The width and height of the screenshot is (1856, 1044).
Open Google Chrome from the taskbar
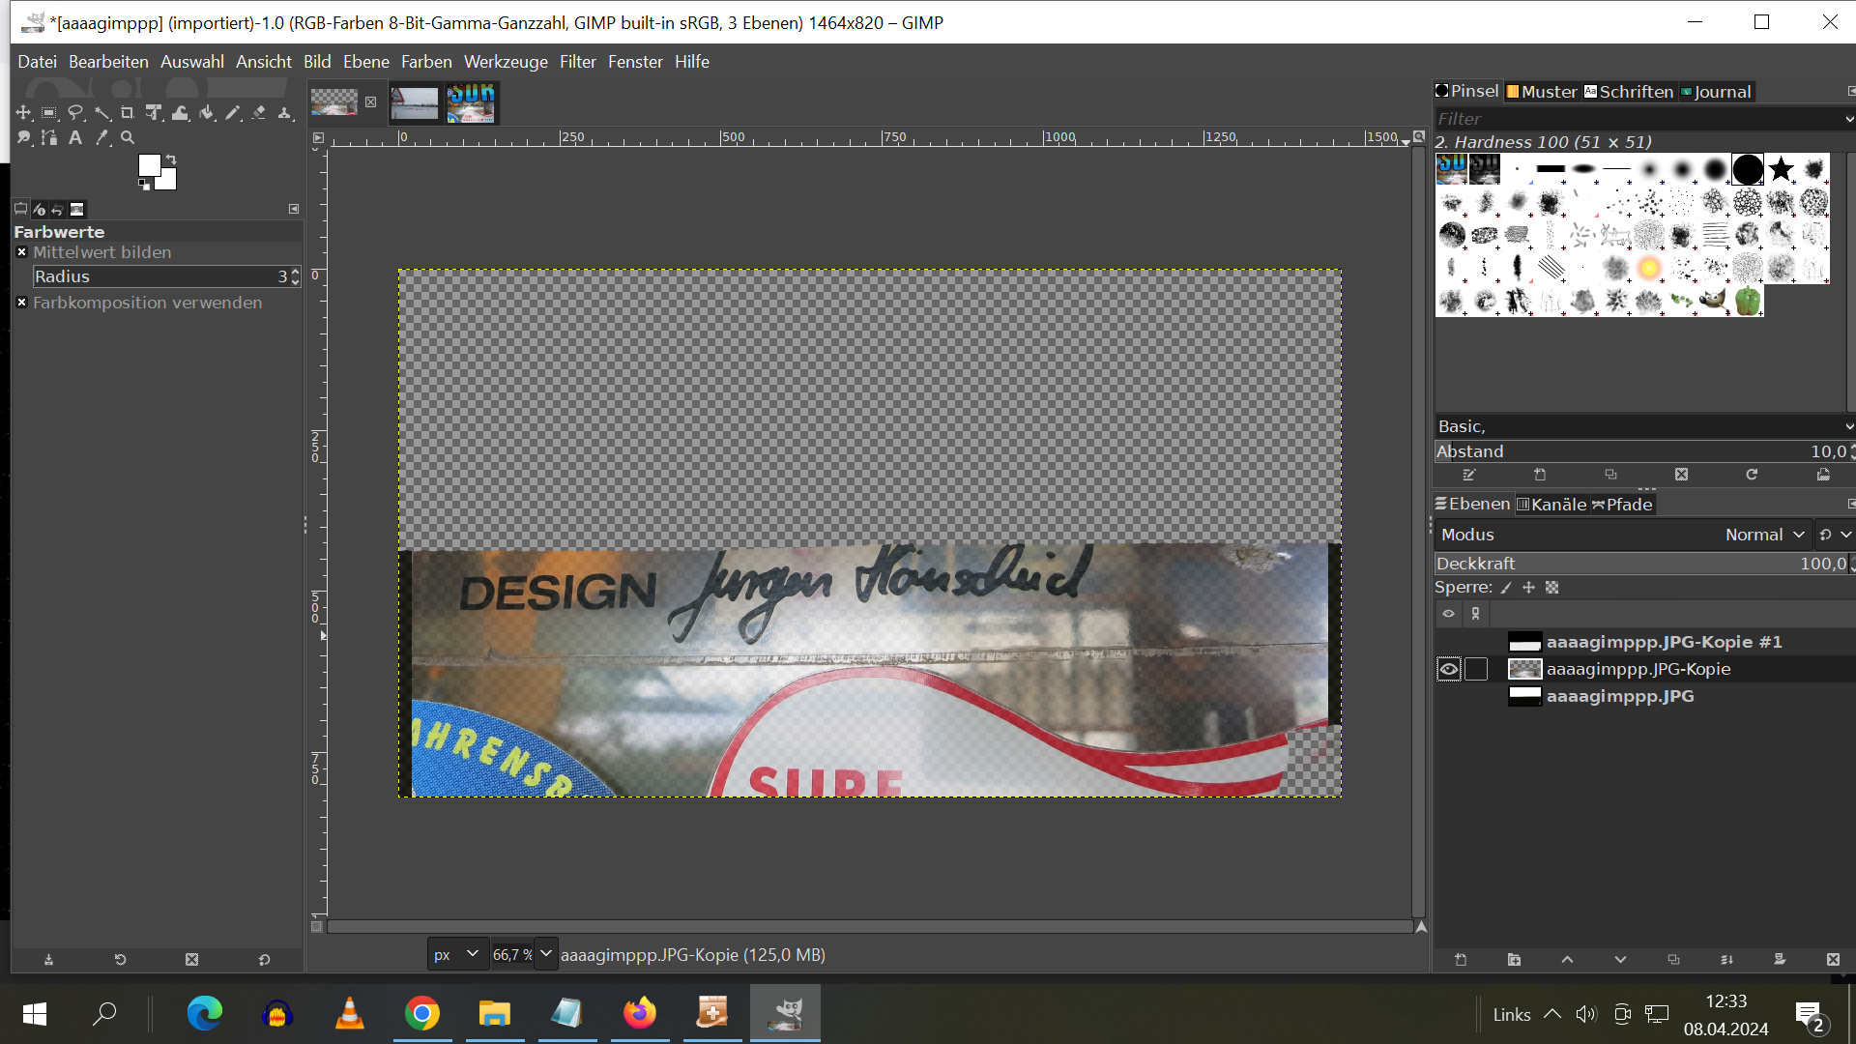[x=422, y=1013]
